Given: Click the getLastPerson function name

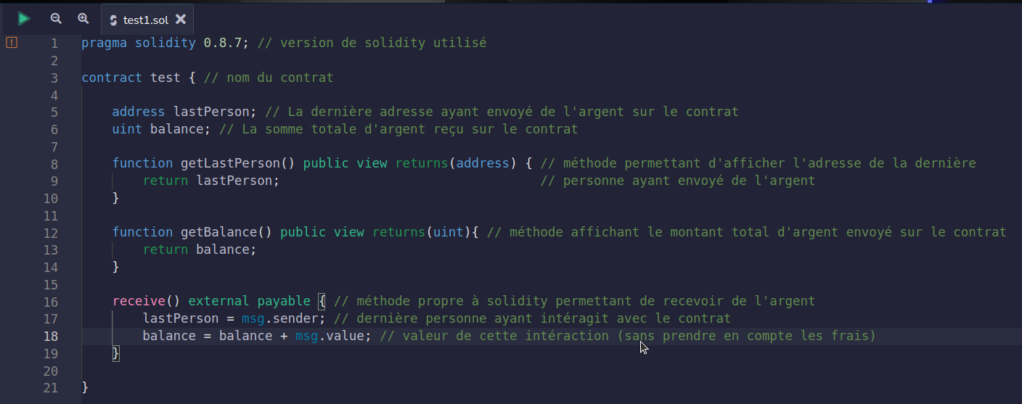Looking at the screenshot, I should tap(226, 163).
